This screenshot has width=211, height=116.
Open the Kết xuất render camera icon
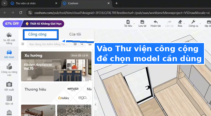tap(9, 84)
